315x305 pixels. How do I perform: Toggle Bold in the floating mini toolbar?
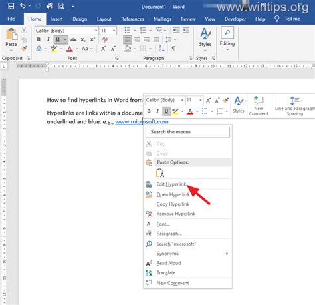(x=149, y=111)
